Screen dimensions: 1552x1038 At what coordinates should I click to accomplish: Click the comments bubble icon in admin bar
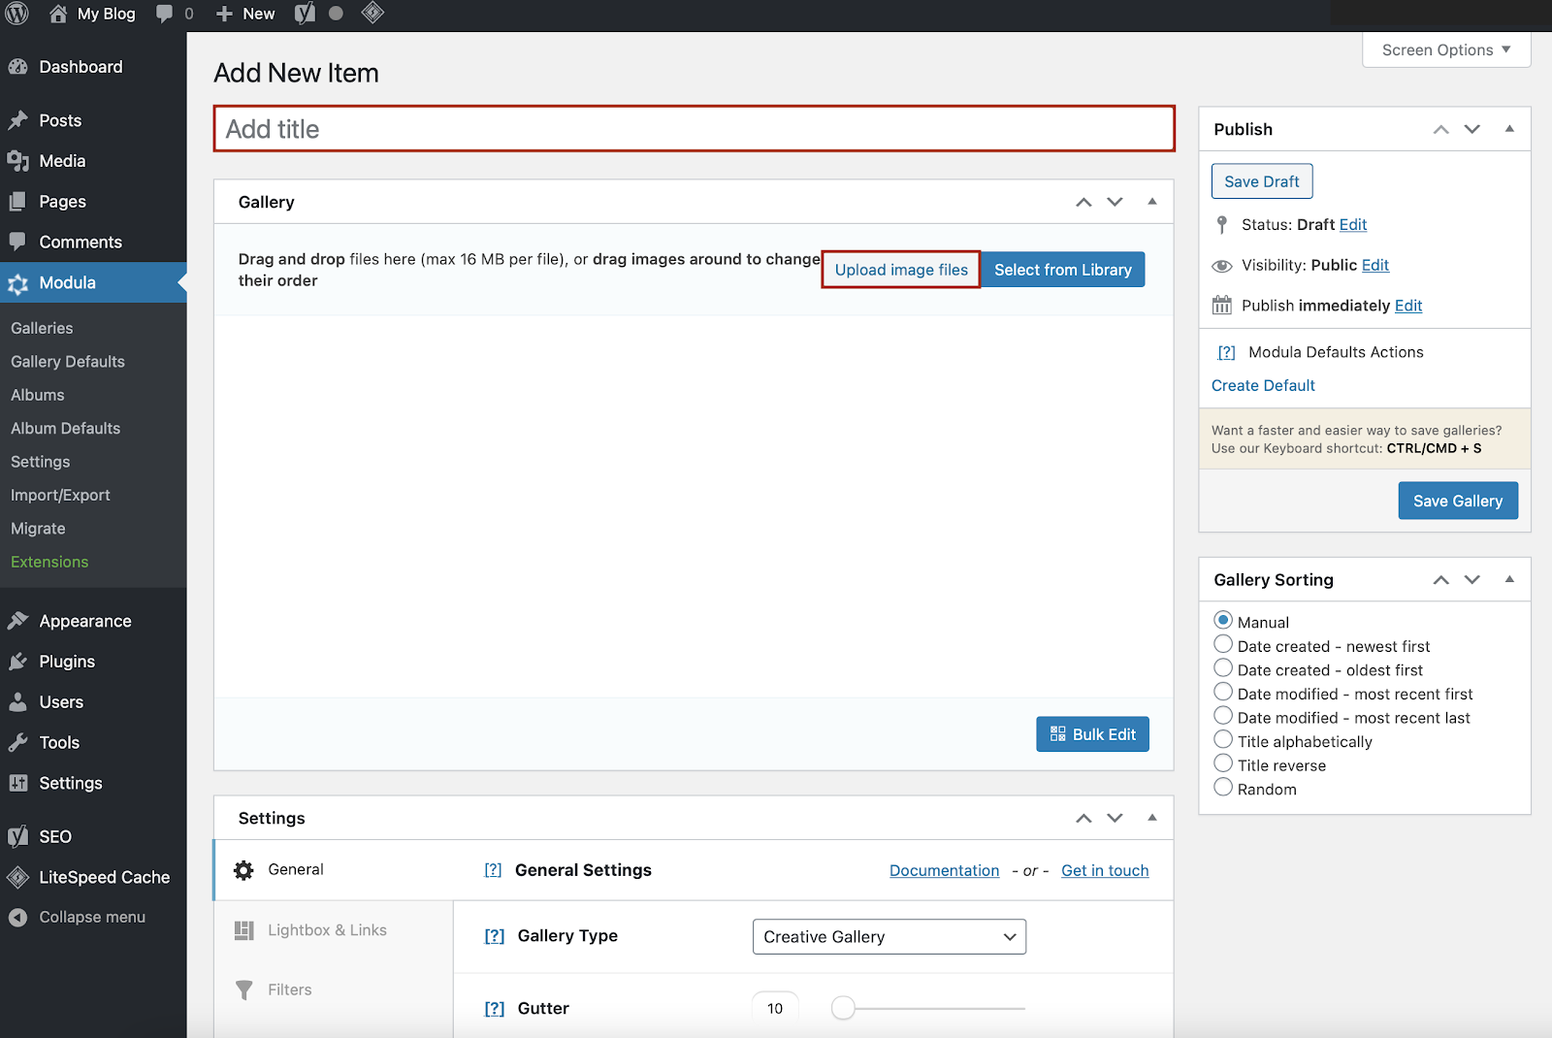(165, 14)
